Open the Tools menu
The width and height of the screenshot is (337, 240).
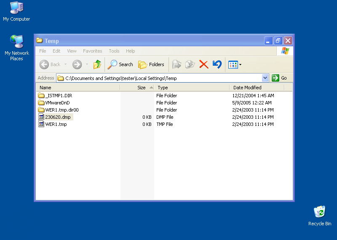pos(114,51)
